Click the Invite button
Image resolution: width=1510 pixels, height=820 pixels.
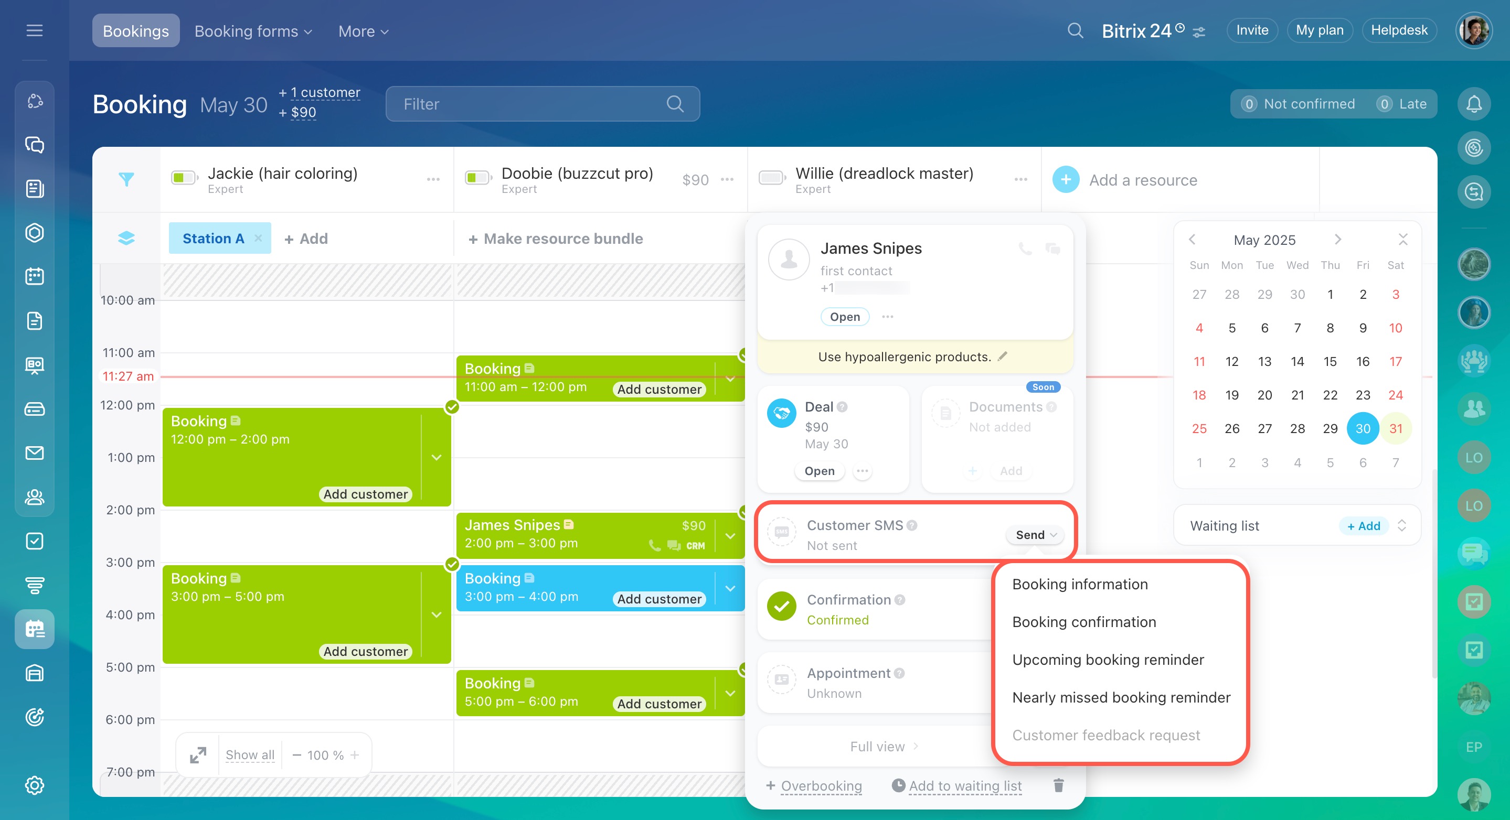[1252, 30]
